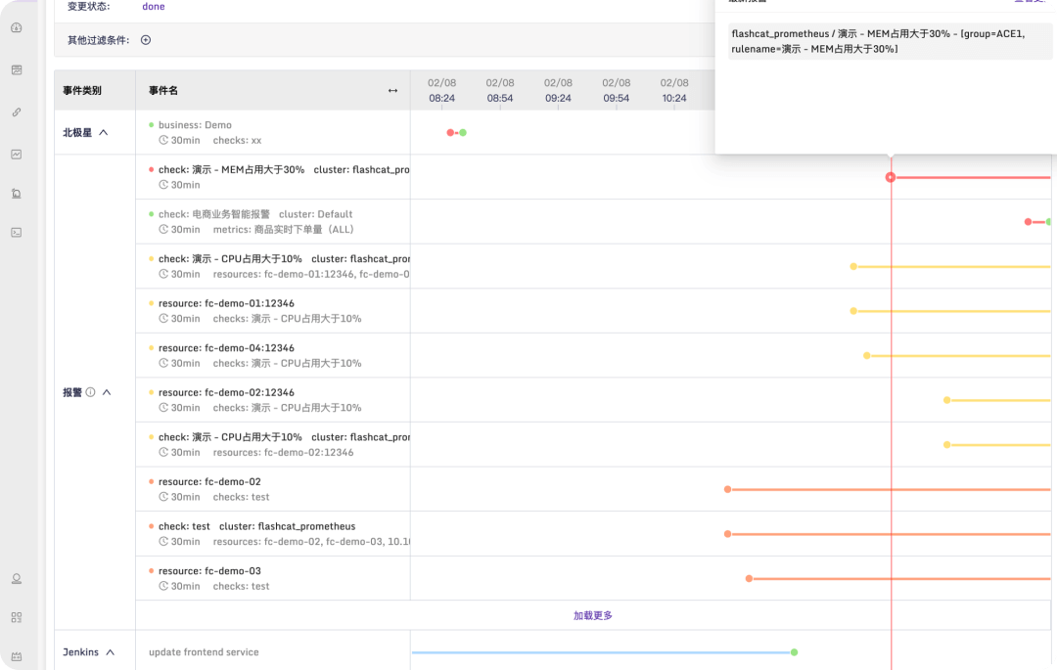The height and width of the screenshot is (670, 1057).
Task: Open the grid apps icon in sidebar
Action: point(17,617)
